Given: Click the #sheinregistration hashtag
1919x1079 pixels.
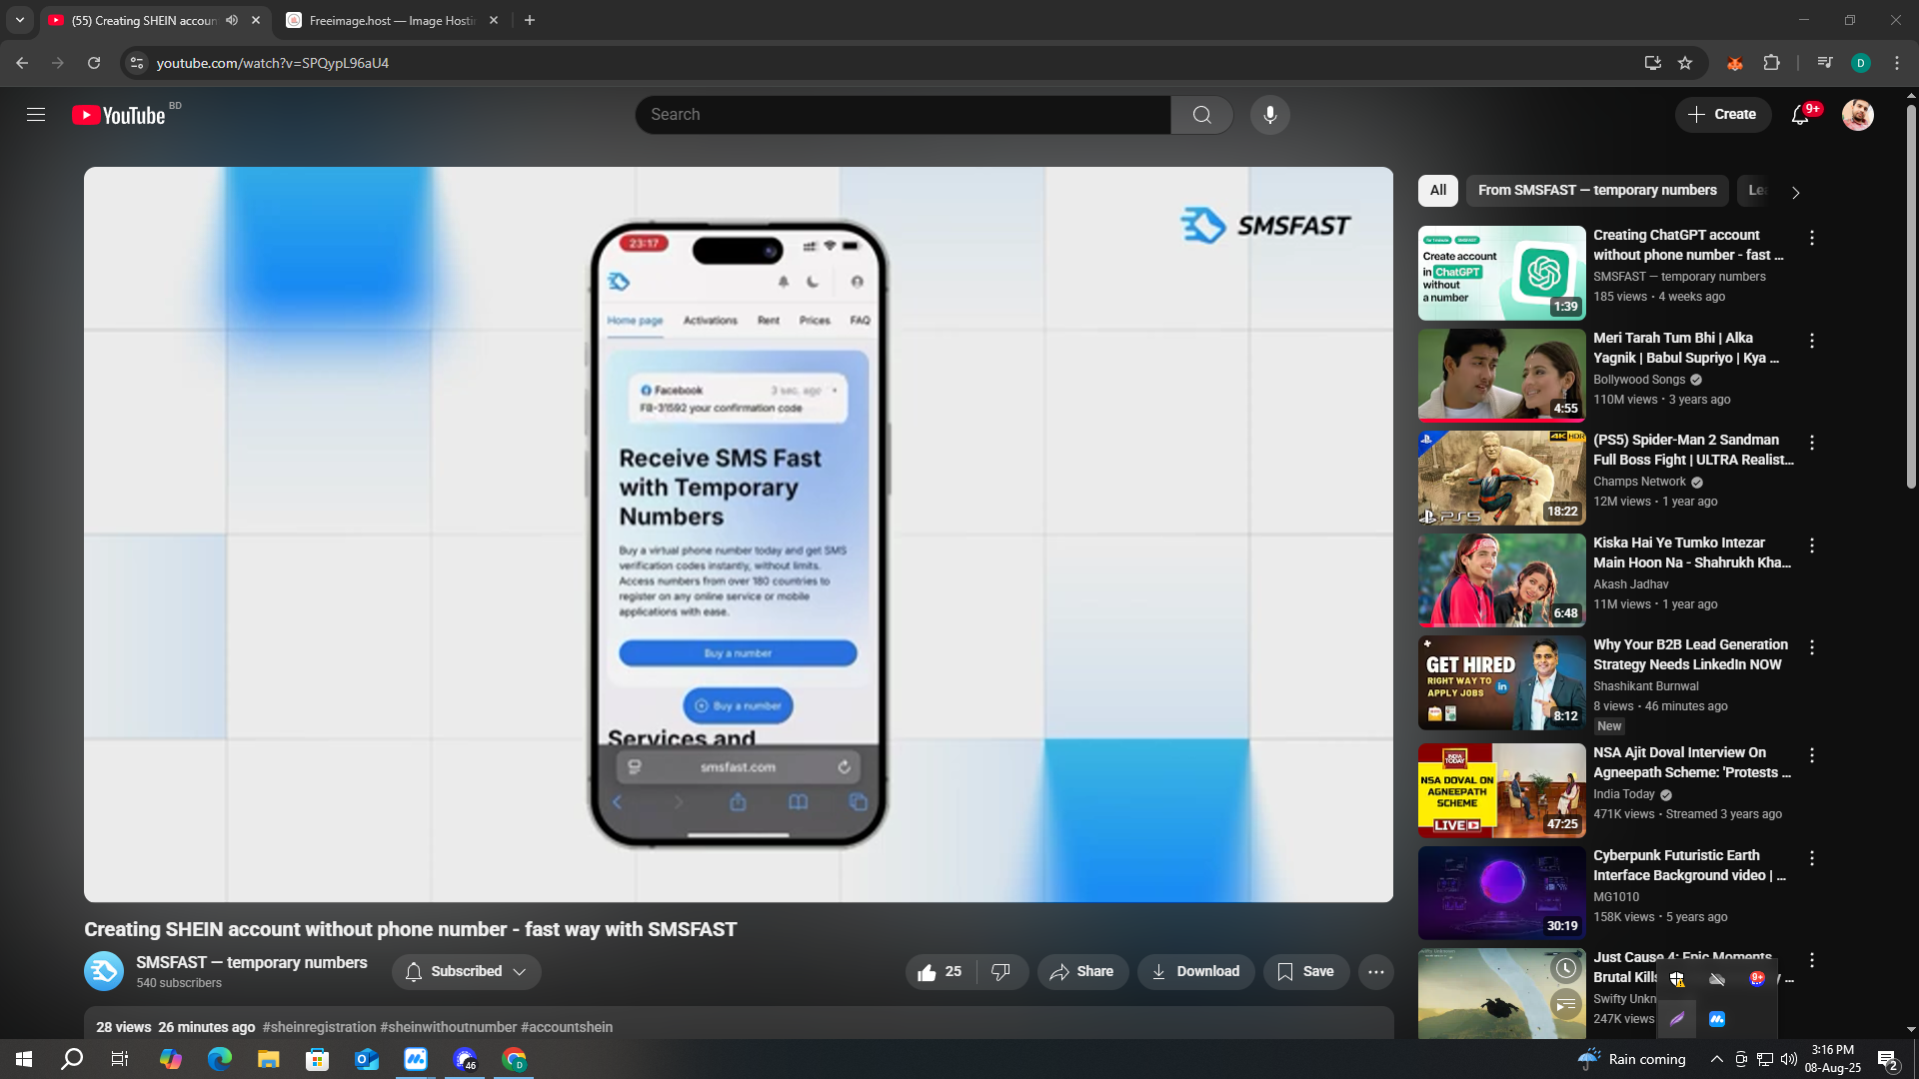Looking at the screenshot, I should tap(319, 1027).
